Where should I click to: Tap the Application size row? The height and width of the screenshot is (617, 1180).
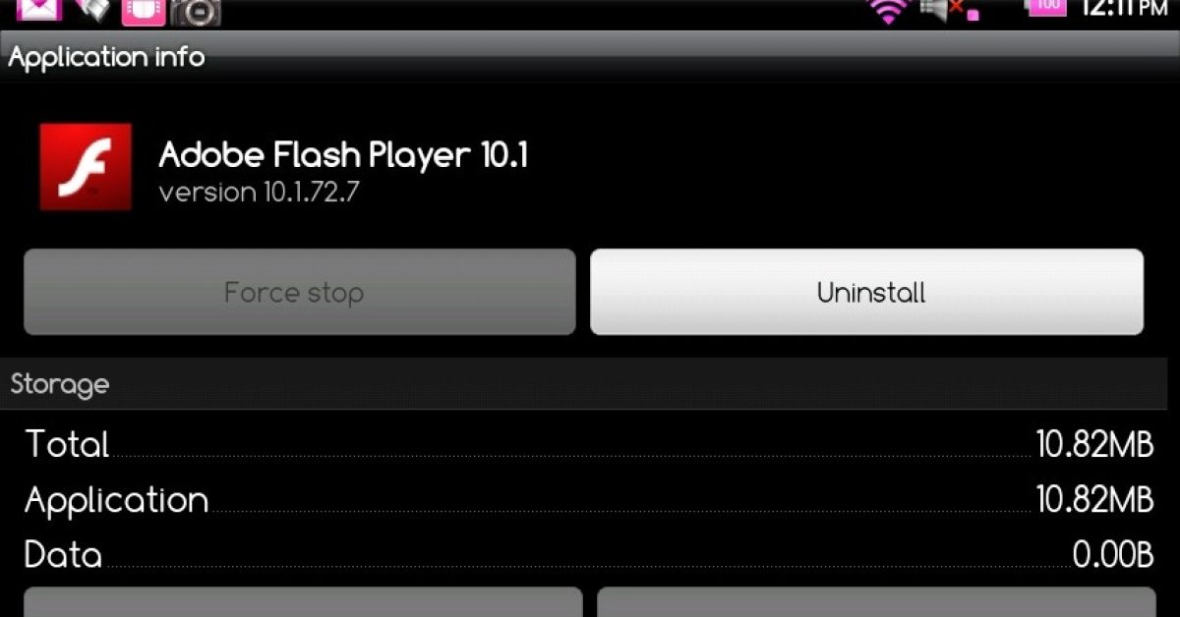click(590, 500)
